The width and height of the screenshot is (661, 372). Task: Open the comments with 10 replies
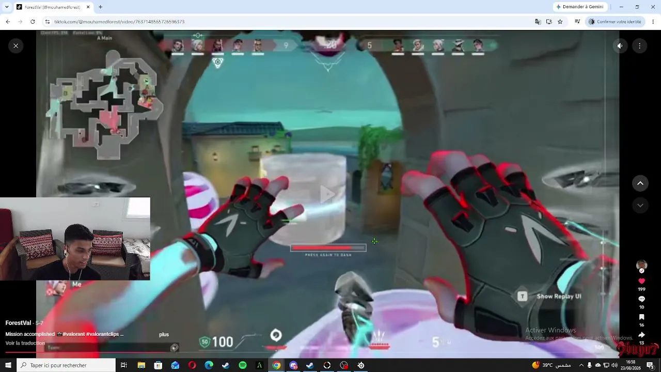[x=642, y=299]
